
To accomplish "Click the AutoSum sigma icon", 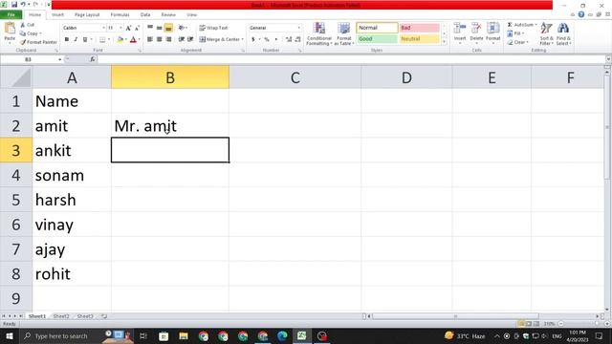I will (x=510, y=25).
